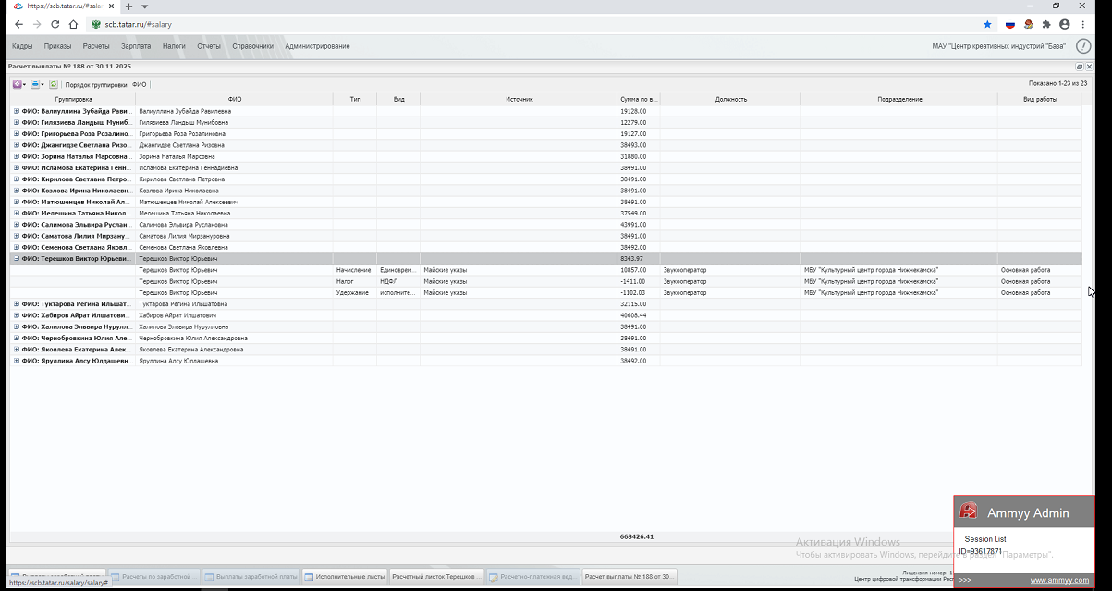Open dropdown arrow next to print icon
This screenshot has width=1112, height=591.
(x=43, y=85)
